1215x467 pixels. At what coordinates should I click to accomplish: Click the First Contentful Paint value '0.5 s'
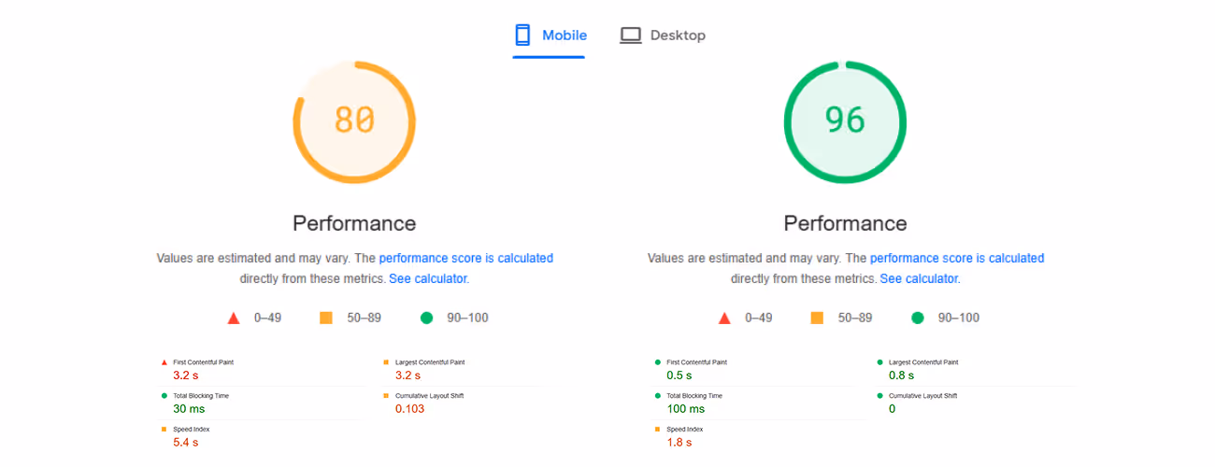point(679,375)
